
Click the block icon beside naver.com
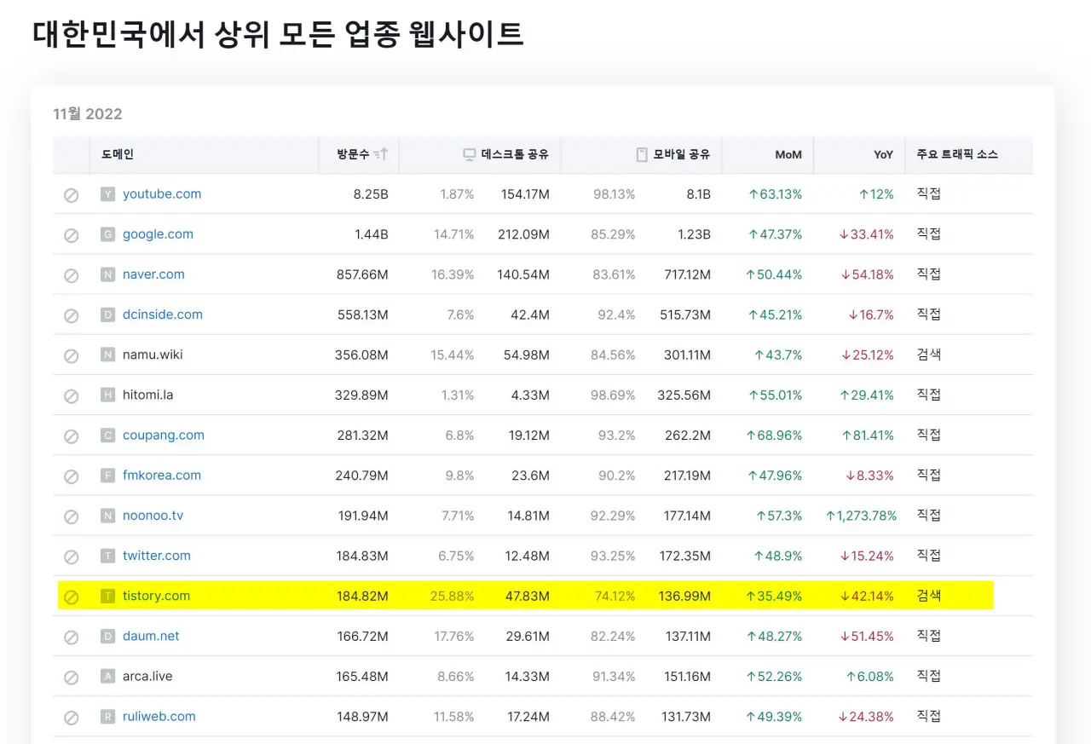click(x=72, y=275)
